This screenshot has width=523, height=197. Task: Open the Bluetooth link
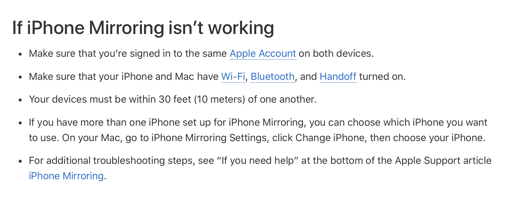(x=272, y=77)
